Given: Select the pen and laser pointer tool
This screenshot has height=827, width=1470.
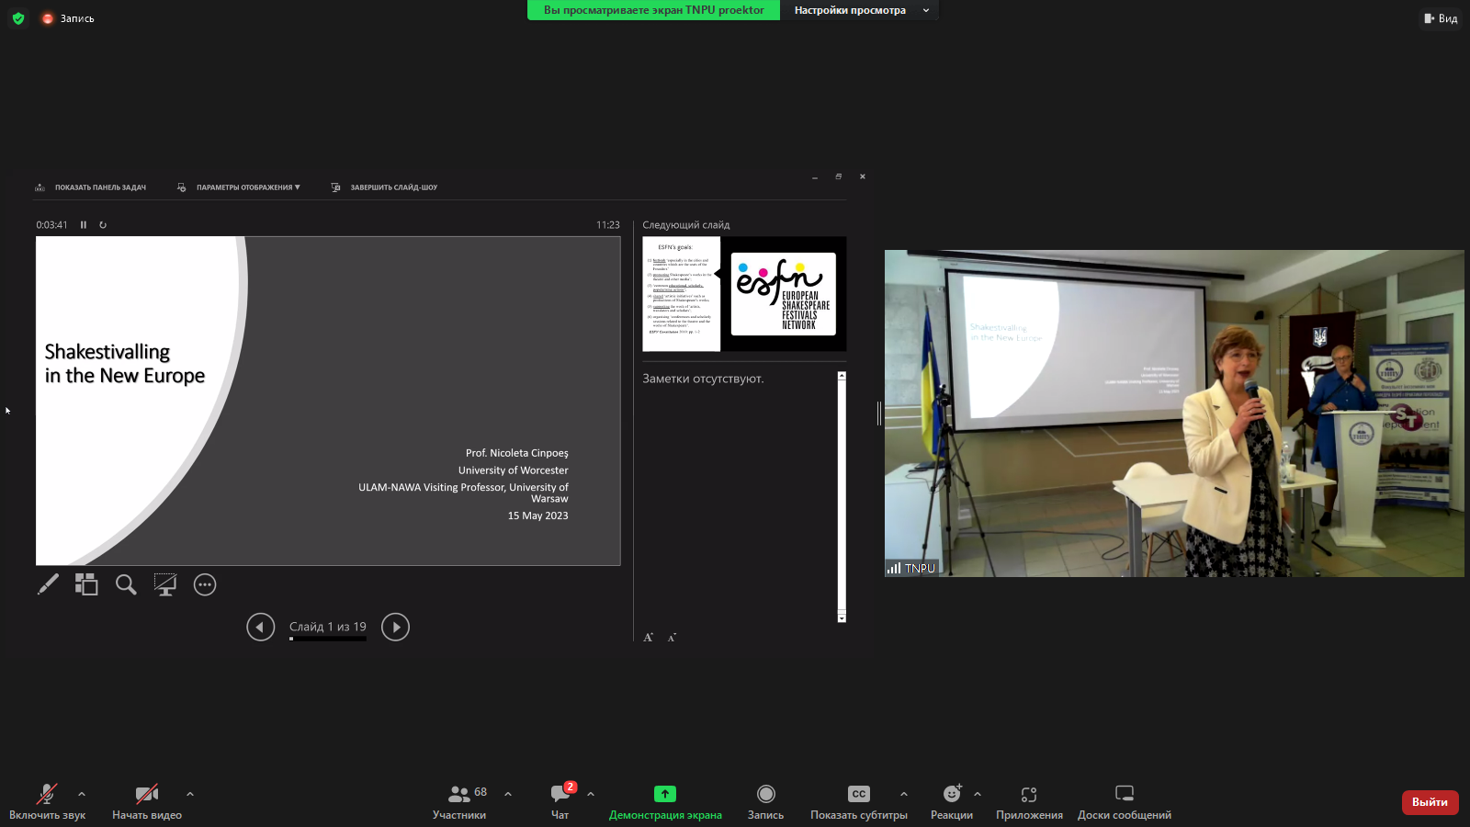Looking at the screenshot, I should [48, 584].
